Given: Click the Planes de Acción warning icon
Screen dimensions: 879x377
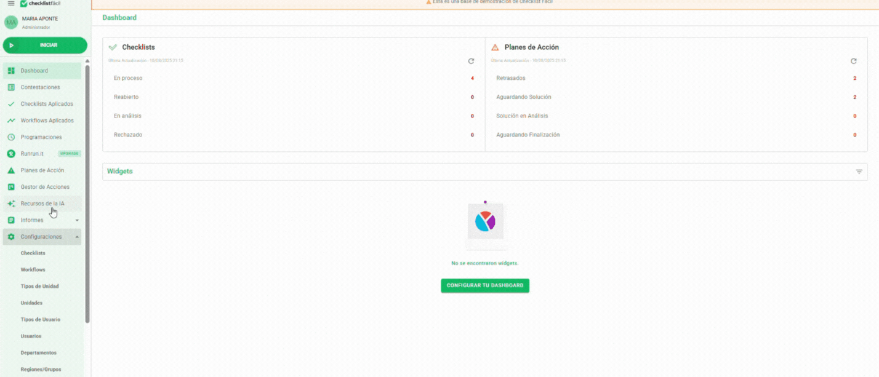Looking at the screenshot, I should point(11,170).
